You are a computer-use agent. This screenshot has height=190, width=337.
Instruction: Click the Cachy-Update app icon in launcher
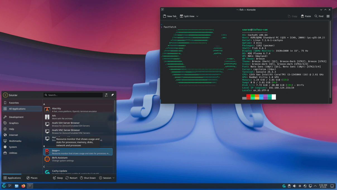tap(47, 172)
